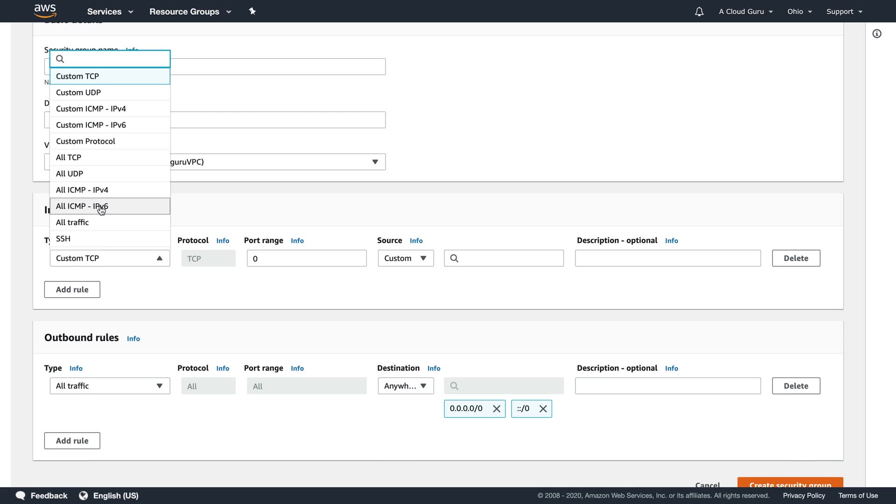This screenshot has width=896, height=504.
Task: Click the inbound source search field
Action: [x=509, y=258]
